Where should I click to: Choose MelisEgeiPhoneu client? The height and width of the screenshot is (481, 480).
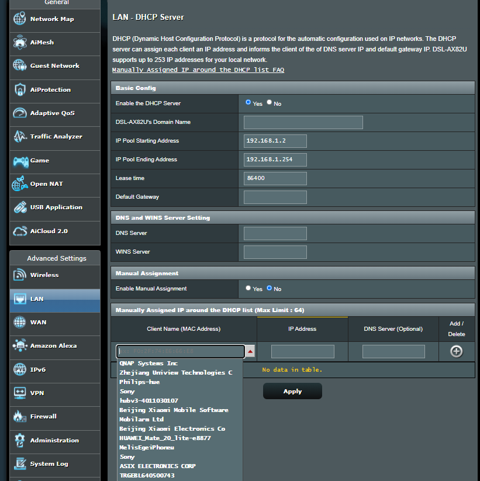pos(147,447)
